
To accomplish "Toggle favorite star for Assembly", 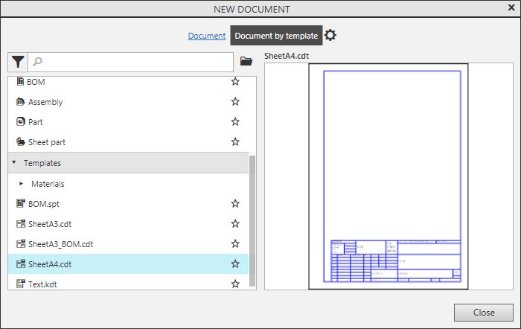I will click(x=235, y=102).
